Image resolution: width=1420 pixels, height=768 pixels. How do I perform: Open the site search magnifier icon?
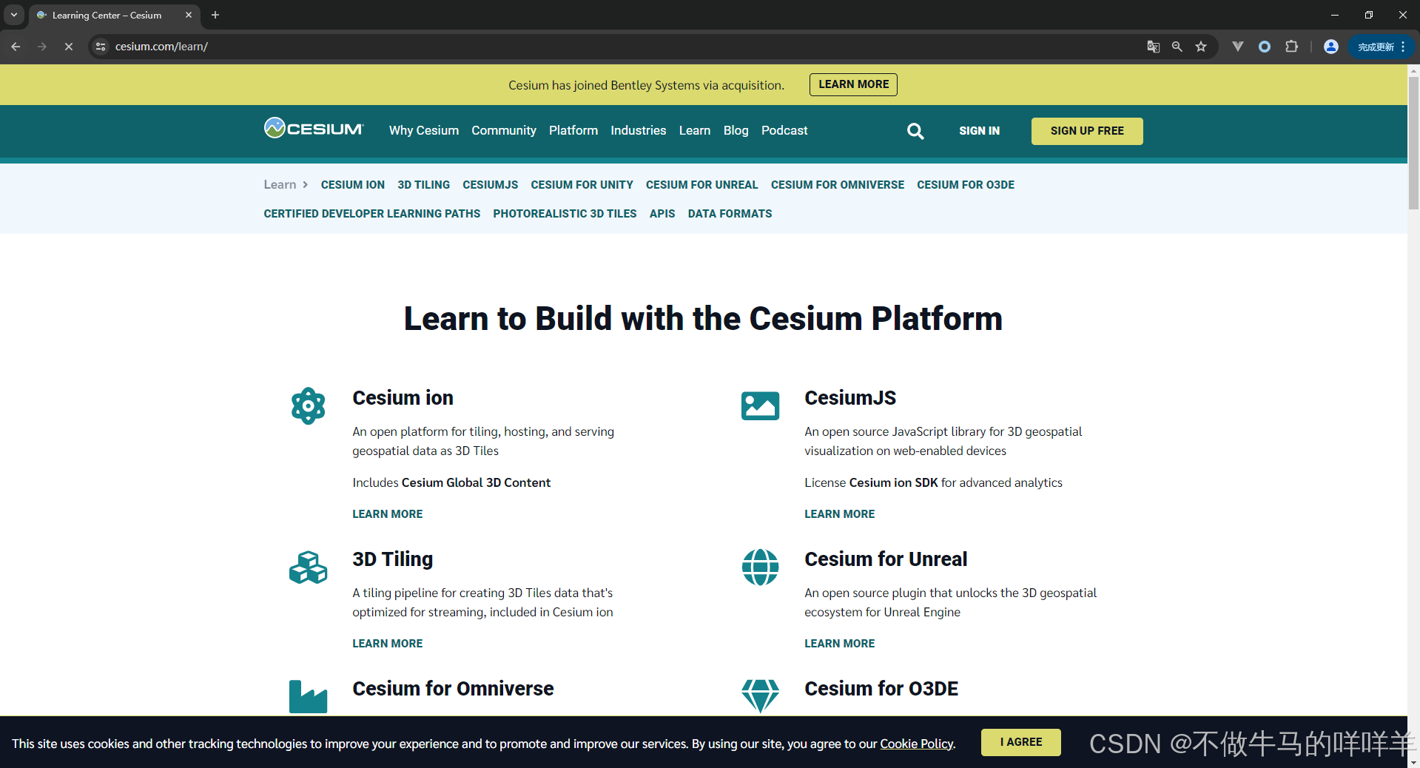[x=915, y=131]
